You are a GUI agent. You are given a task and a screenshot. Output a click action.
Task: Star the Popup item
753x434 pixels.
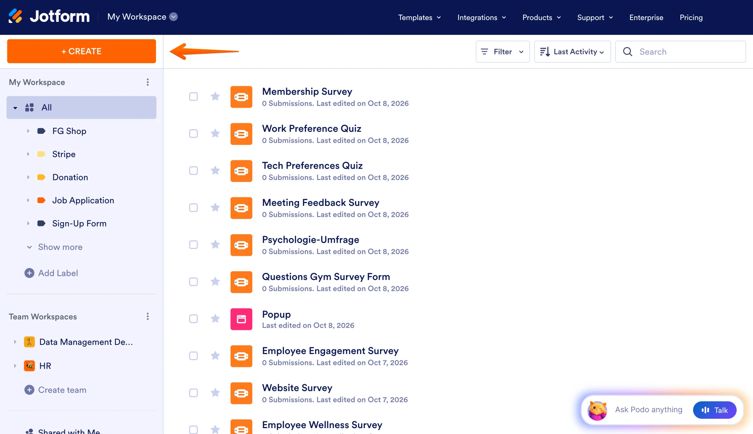coord(215,319)
